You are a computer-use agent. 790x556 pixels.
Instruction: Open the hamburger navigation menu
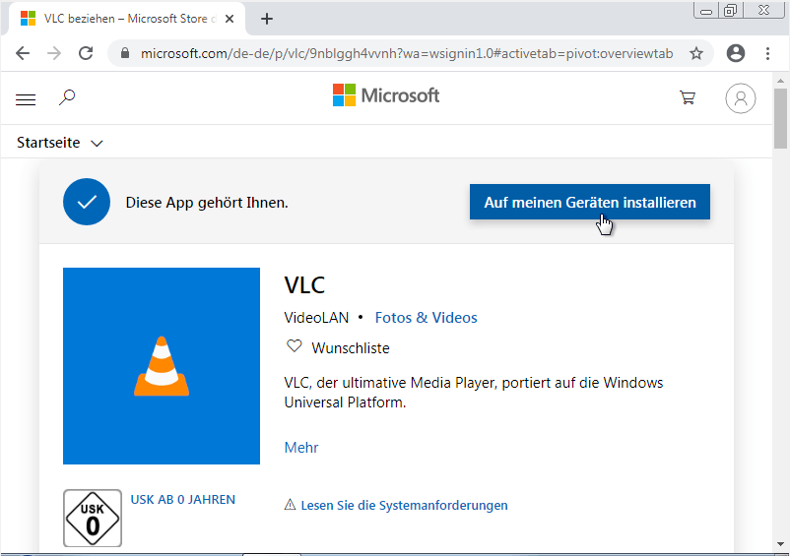click(26, 99)
